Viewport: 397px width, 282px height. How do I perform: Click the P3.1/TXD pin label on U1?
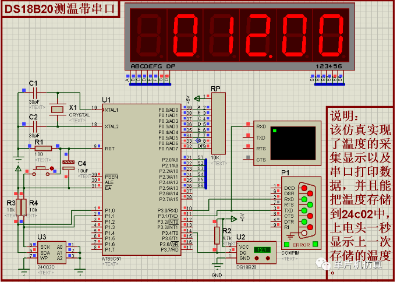coord(168,216)
